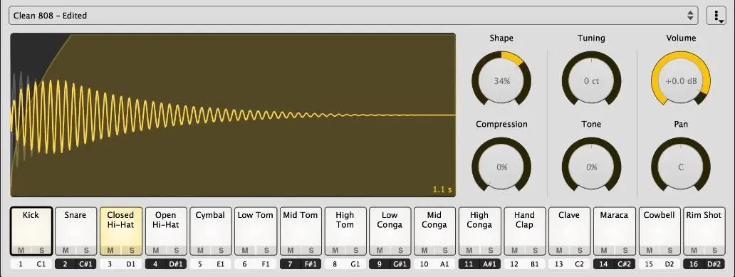This screenshot has height=277, width=735.
Task: Solo the High Conga pad
Action: coord(490,250)
